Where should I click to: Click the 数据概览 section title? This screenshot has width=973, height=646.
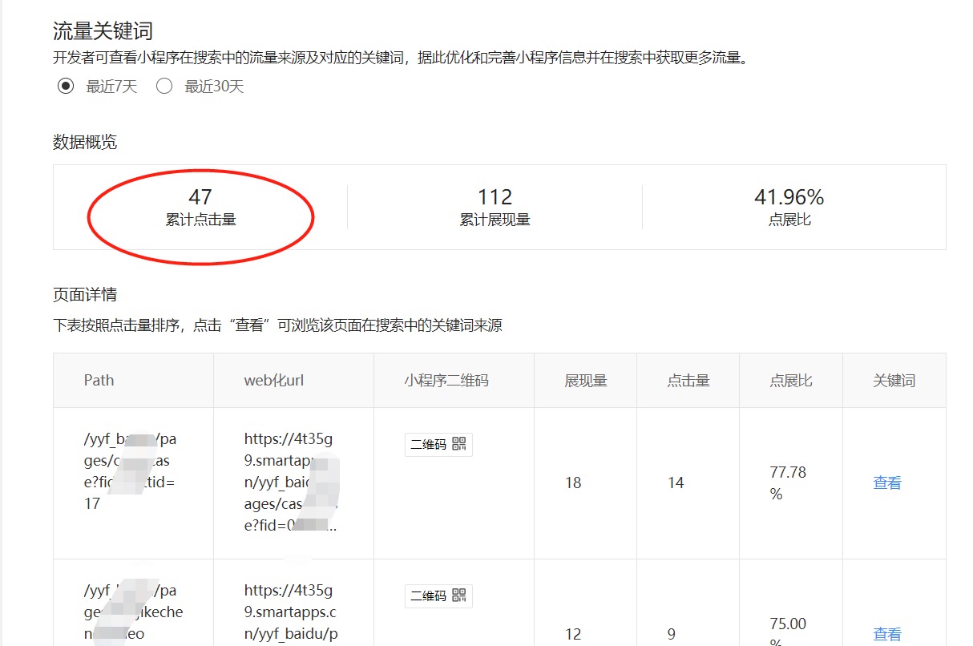[85, 142]
